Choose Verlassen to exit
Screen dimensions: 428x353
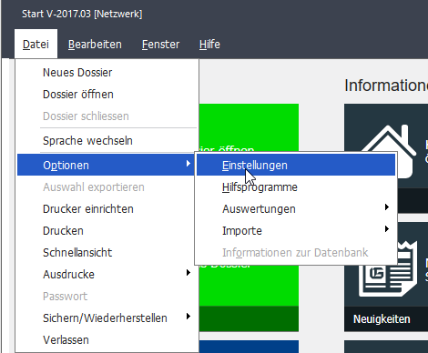tap(107, 340)
